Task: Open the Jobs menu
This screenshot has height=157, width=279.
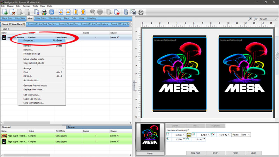Action: (x=18, y=6)
